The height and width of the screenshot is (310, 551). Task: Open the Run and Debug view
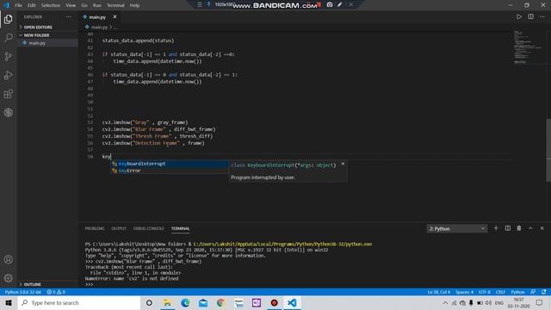pos(8,75)
